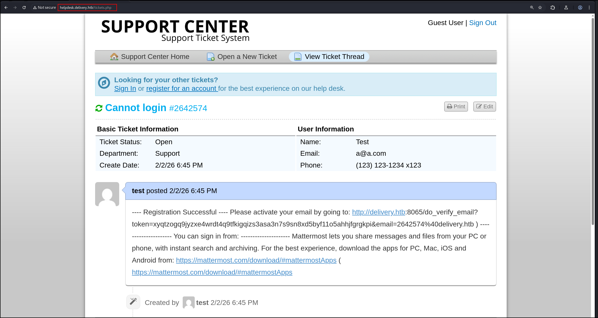Bookmark page with star icon
Screen dimensions: 598x318
(540, 8)
